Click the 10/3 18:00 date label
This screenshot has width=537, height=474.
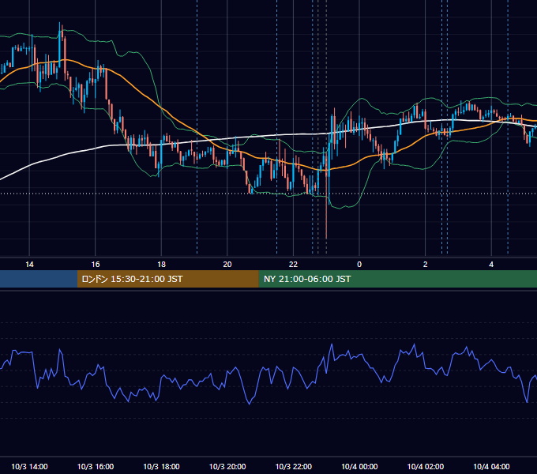[161, 466]
